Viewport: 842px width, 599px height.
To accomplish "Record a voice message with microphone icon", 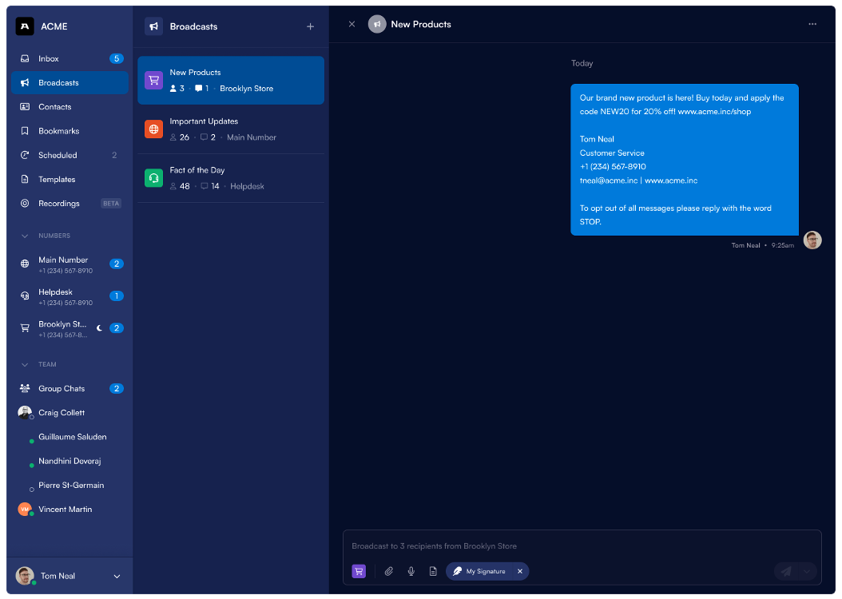I will coord(411,571).
